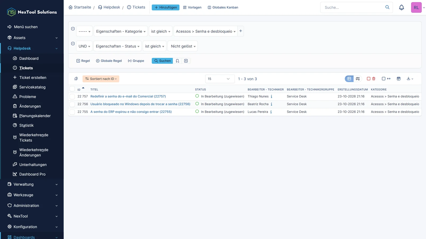Viewport: 426px width, 239px height.
Task: Clear the search criteria
Action: (x=186, y=61)
